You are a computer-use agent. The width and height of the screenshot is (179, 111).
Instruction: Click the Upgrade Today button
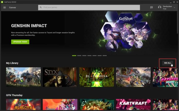(x=20, y=42)
